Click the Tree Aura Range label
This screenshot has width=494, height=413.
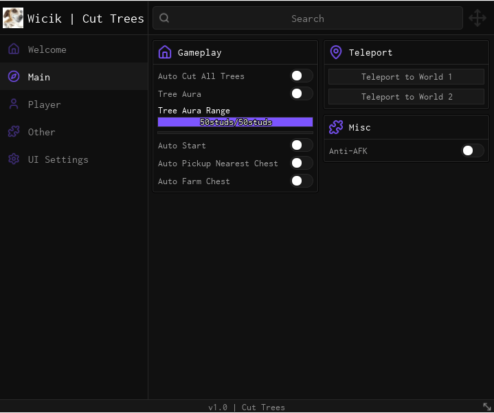click(194, 111)
